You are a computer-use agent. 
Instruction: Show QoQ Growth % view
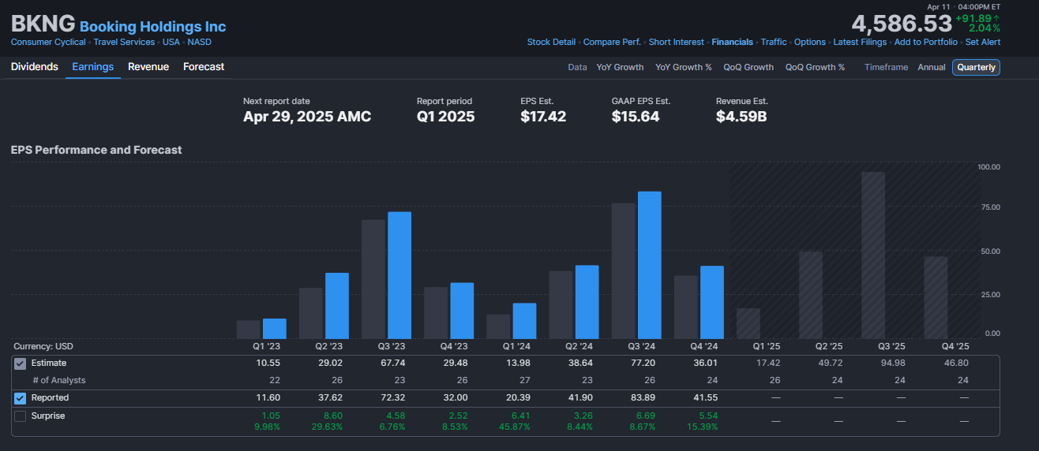815,67
